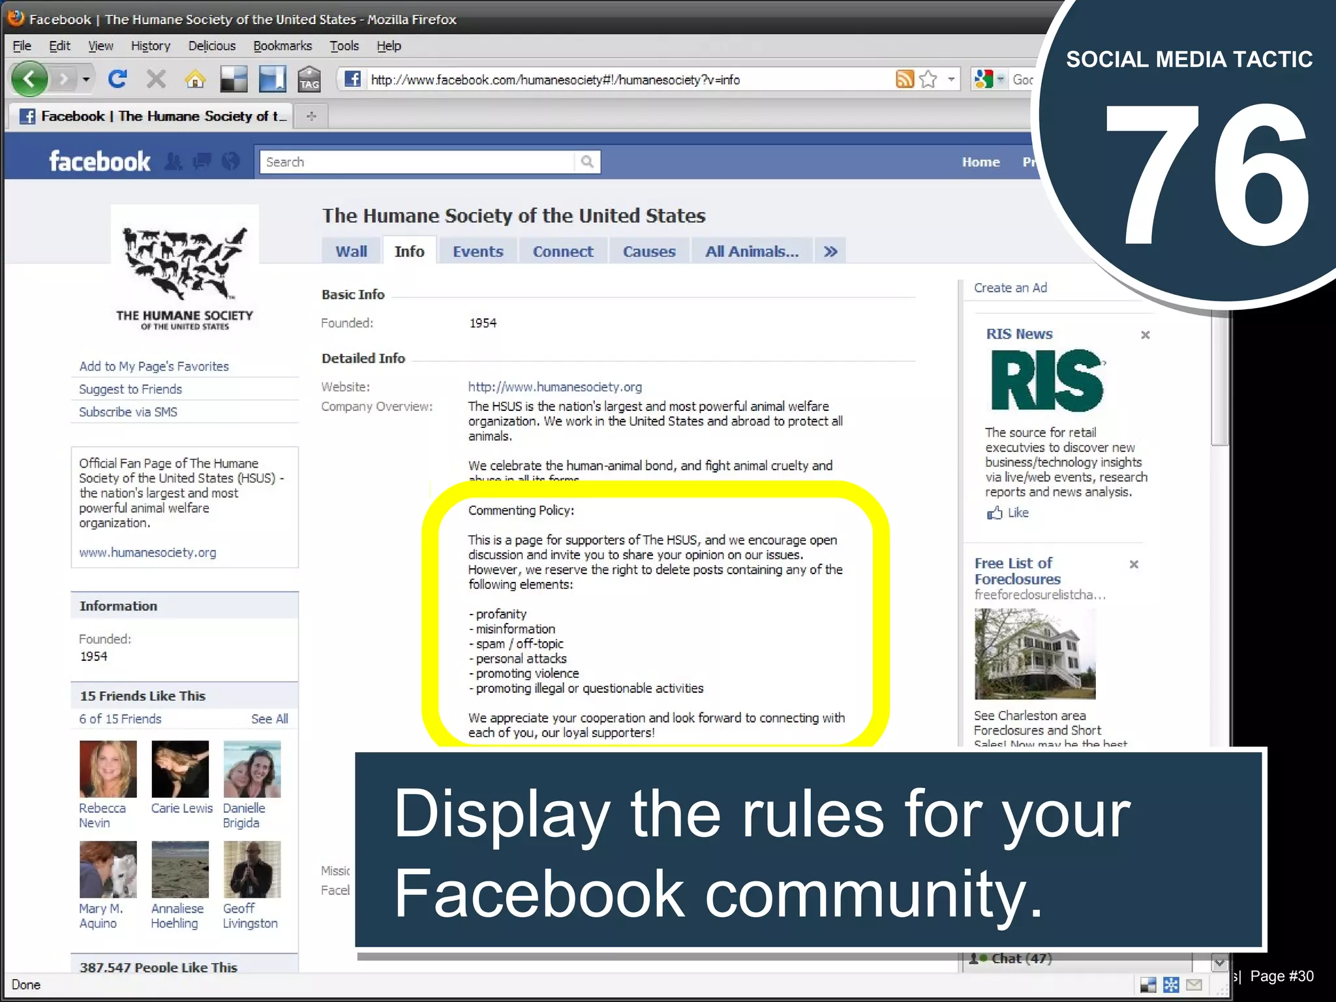Open the History menu
Screen dimensions: 1336x1002
coord(151,46)
